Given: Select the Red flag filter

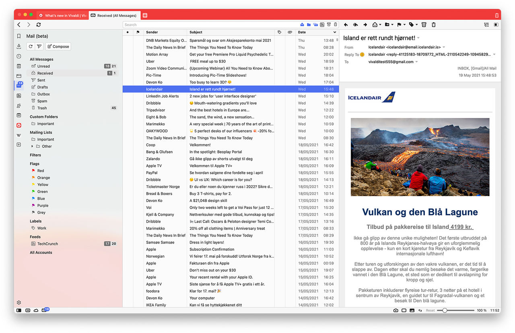Looking at the screenshot, I should (73, 171).
